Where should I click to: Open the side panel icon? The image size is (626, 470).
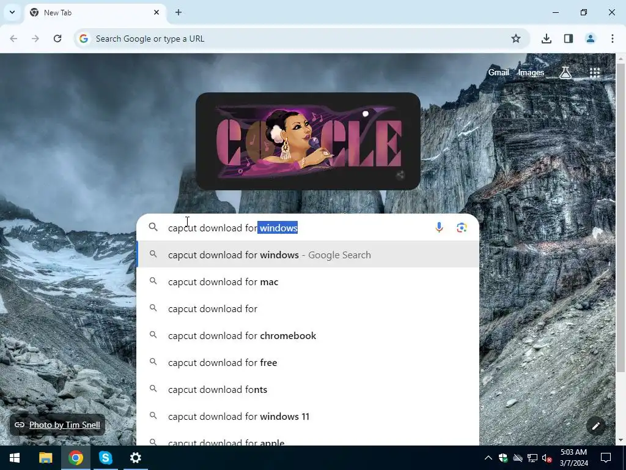[x=569, y=39]
